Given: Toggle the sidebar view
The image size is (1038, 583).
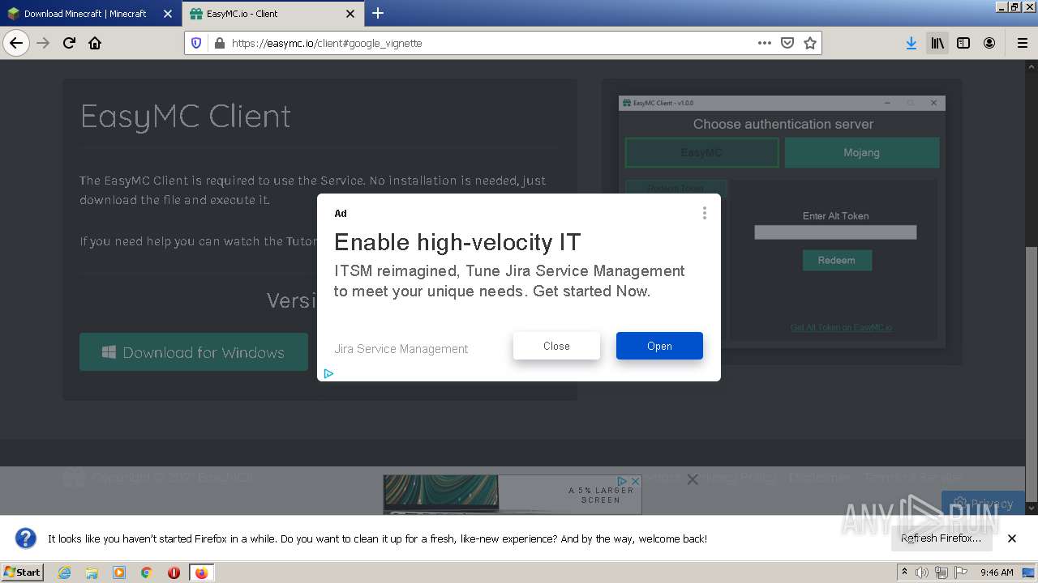Looking at the screenshot, I should tap(963, 43).
